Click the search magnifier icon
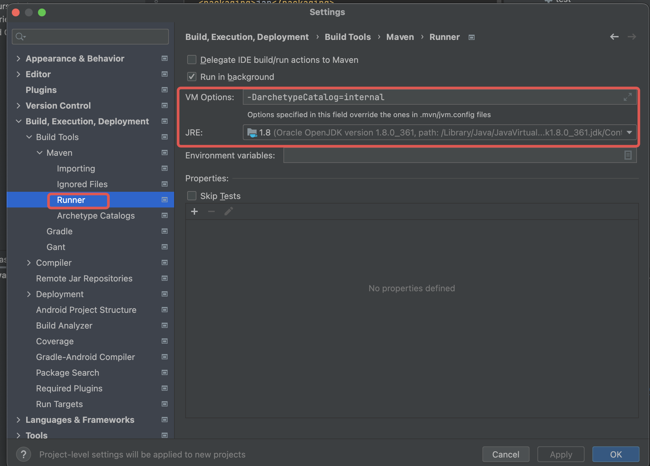Image resolution: width=650 pixels, height=466 pixels. 20,37
